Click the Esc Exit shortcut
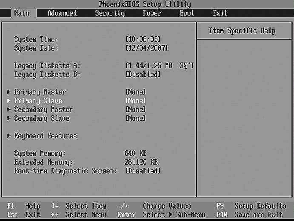This screenshot has height=221, width=294. tap(24, 215)
